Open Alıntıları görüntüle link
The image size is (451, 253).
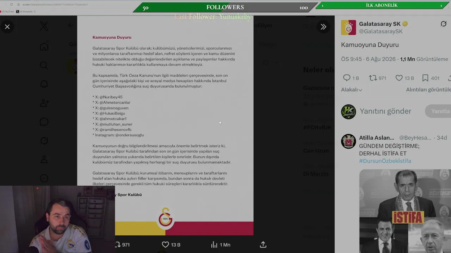click(428, 90)
